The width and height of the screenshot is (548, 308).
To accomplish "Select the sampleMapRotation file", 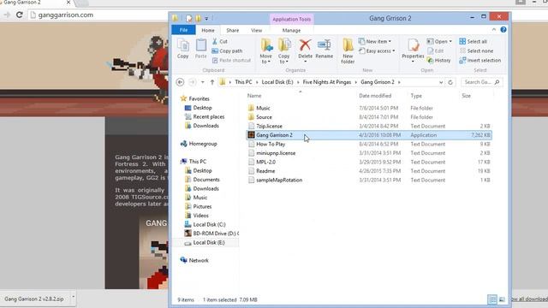I will pyautogui.click(x=279, y=181).
